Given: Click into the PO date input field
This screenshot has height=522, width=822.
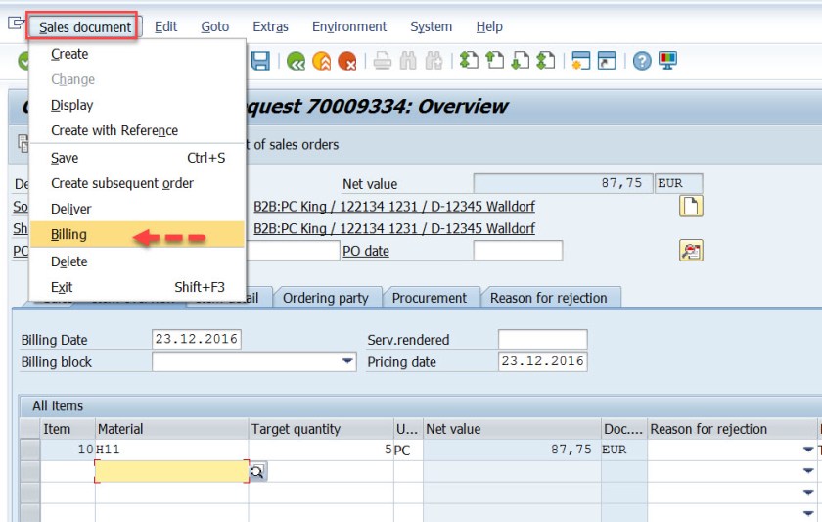Looking at the screenshot, I should pyautogui.click(x=518, y=251).
